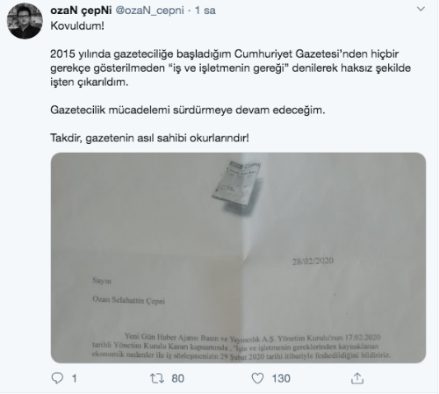Click the reply count of 1
The image size is (439, 394).
click(75, 378)
